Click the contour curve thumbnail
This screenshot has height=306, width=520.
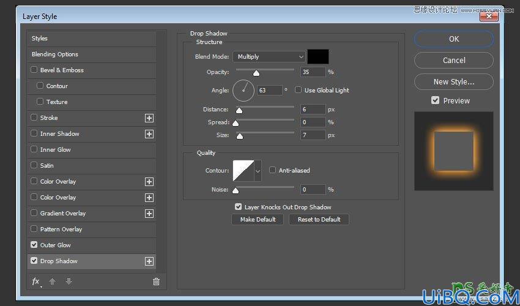pos(243,171)
